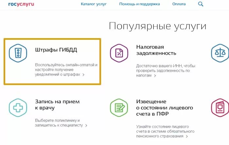Open Налоговая задолженность service

pyautogui.click(x=156, y=50)
